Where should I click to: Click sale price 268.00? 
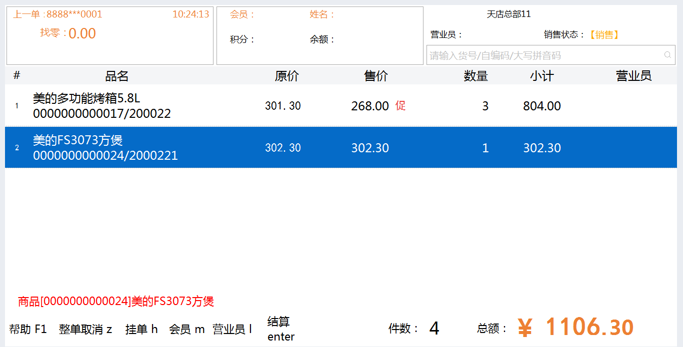(x=370, y=106)
